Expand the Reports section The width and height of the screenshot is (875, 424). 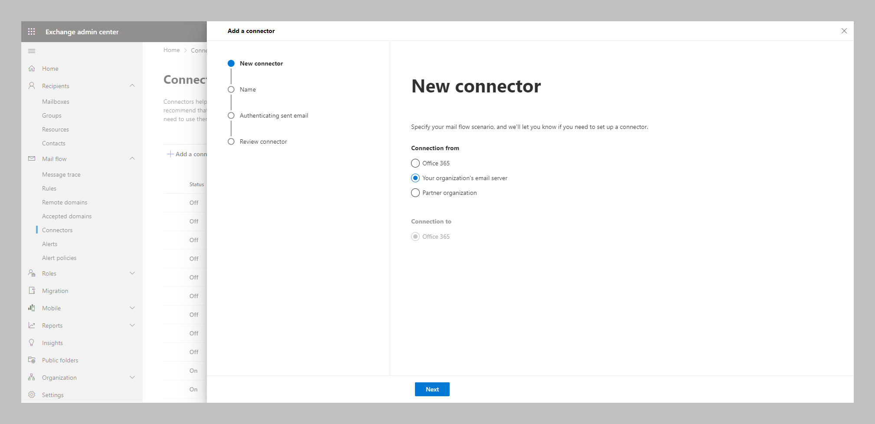(x=132, y=325)
